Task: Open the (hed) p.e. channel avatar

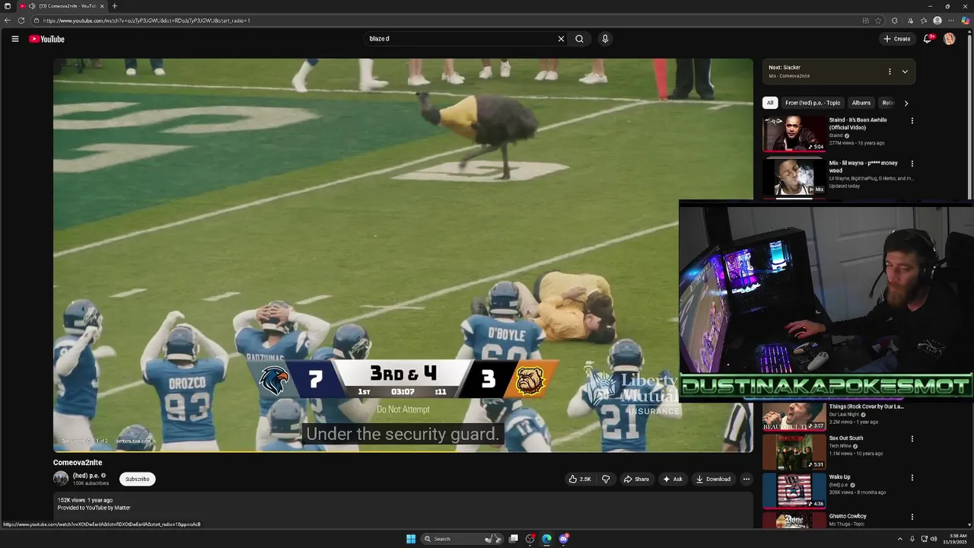Action: point(61,479)
